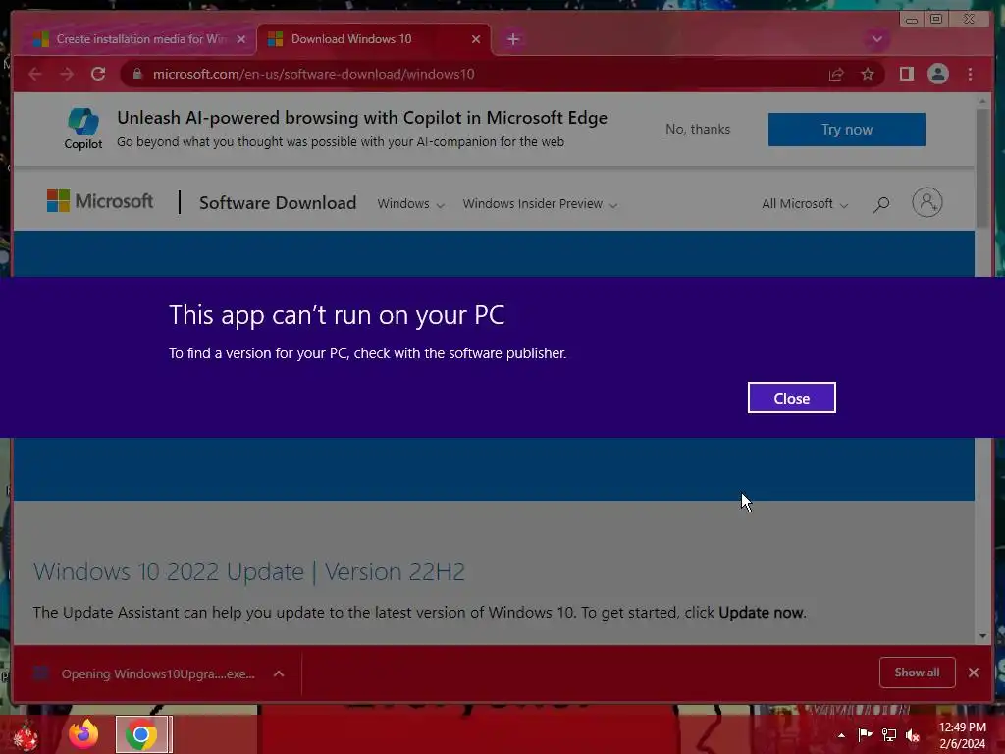View site security lock info

(136, 74)
